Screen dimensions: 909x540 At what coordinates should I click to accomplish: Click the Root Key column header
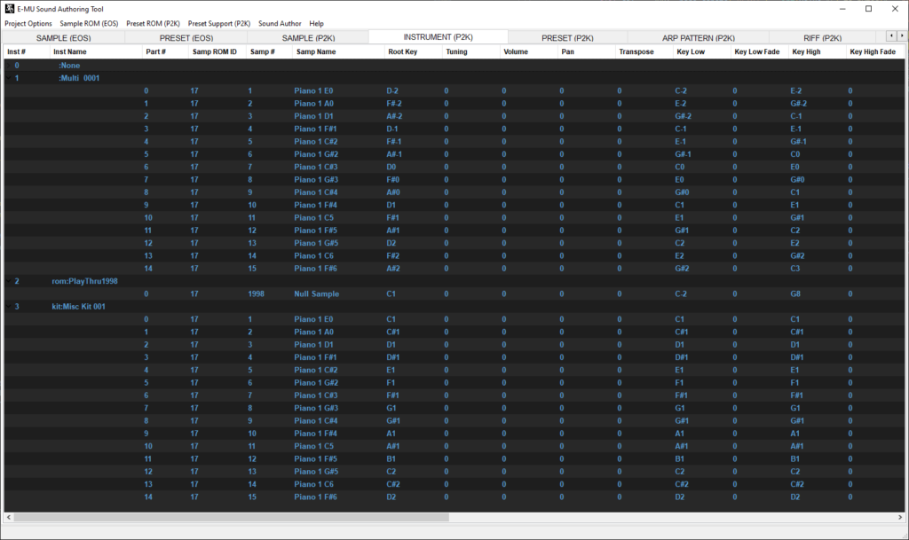click(x=414, y=51)
